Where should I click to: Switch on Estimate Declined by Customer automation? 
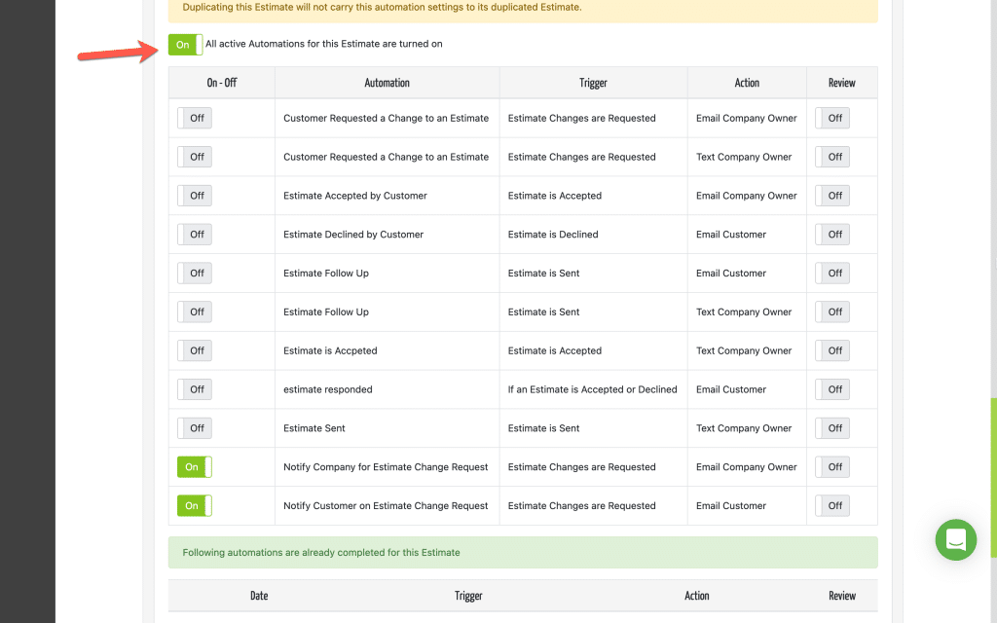click(x=195, y=235)
